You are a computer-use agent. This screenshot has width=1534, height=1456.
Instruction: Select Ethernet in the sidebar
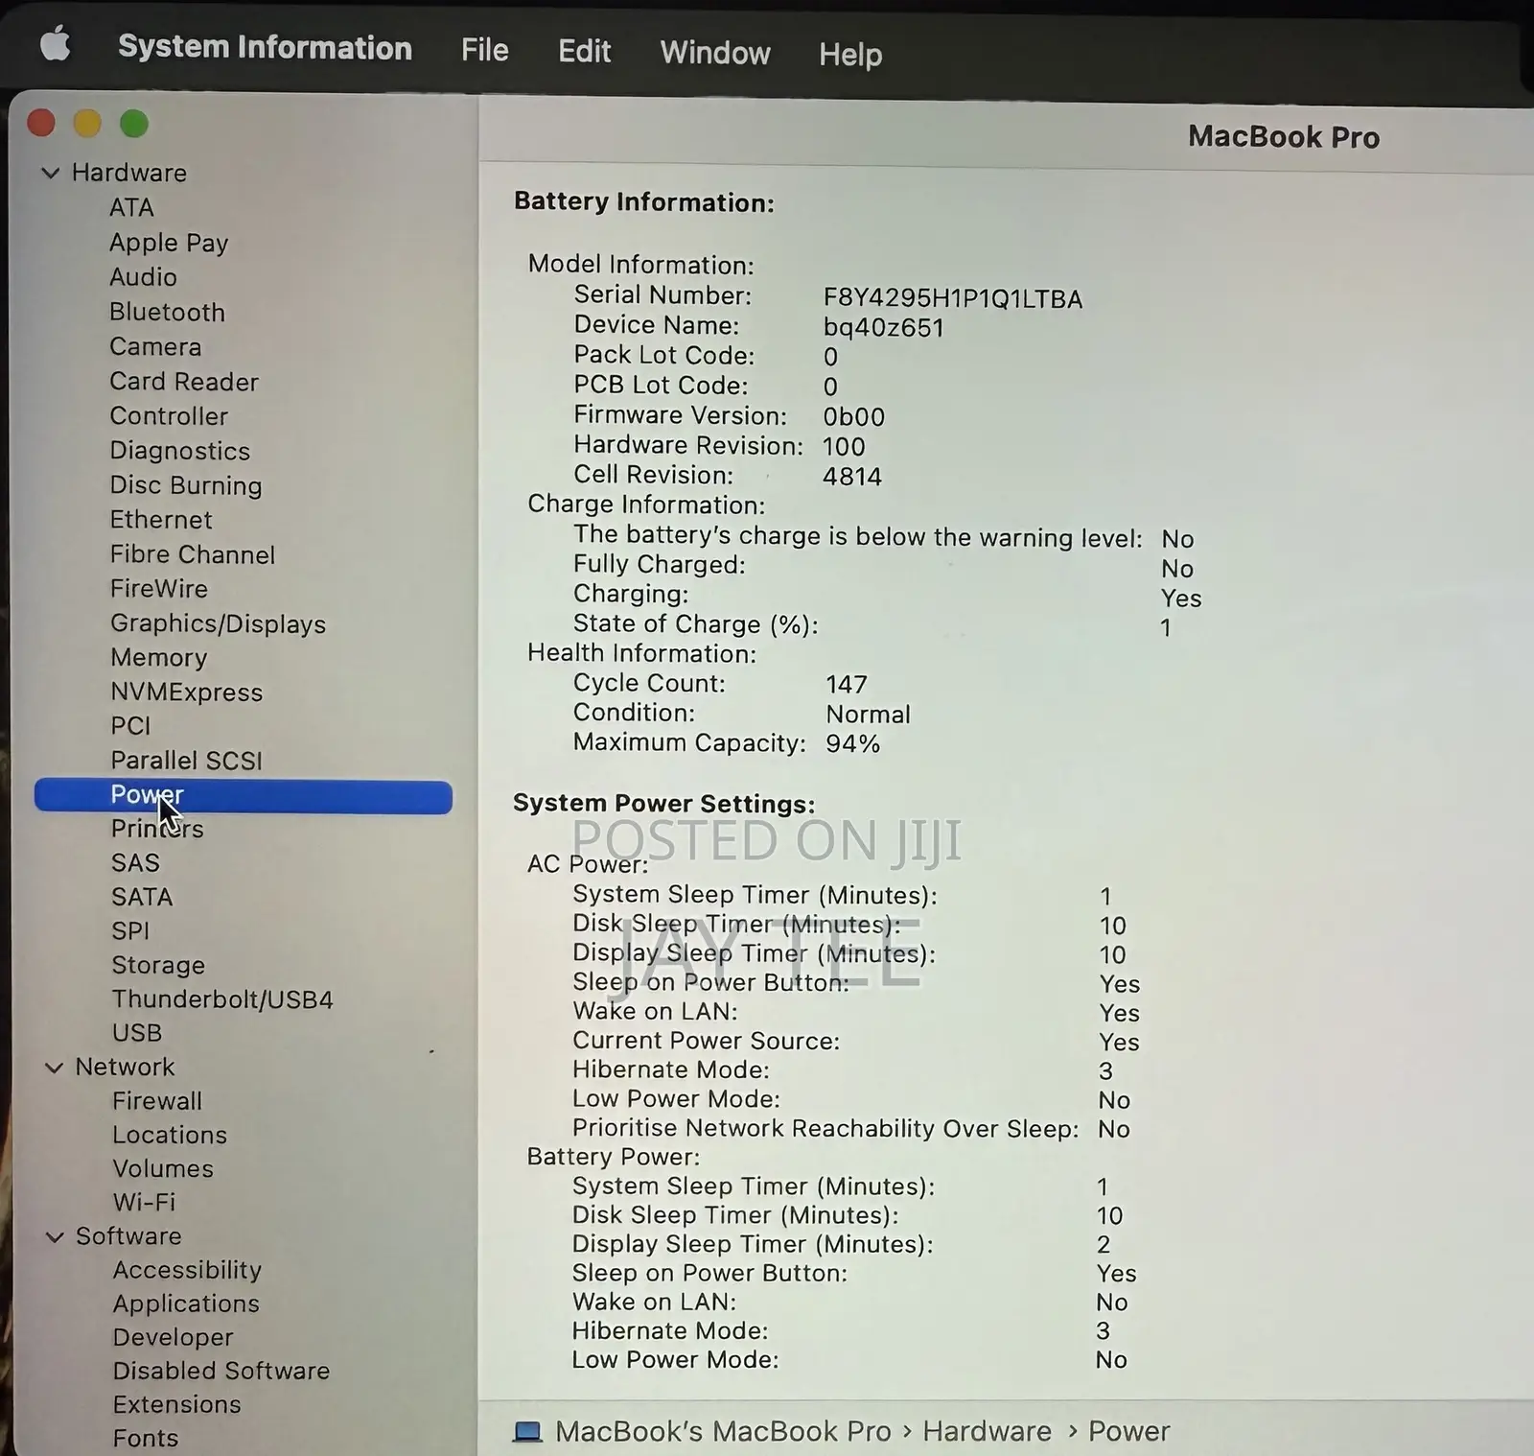(x=161, y=520)
